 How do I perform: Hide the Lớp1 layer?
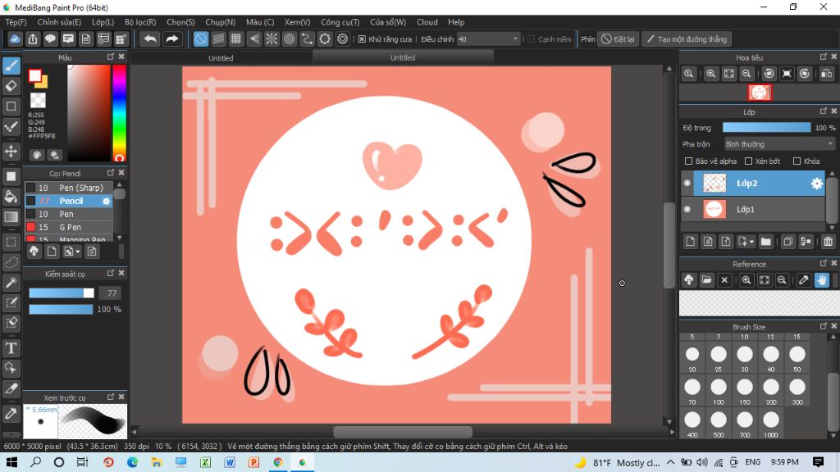[x=687, y=209]
